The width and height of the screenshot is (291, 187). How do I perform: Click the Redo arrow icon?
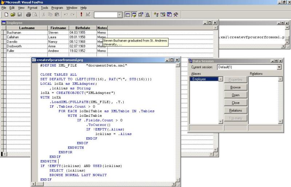pos(72,15)
